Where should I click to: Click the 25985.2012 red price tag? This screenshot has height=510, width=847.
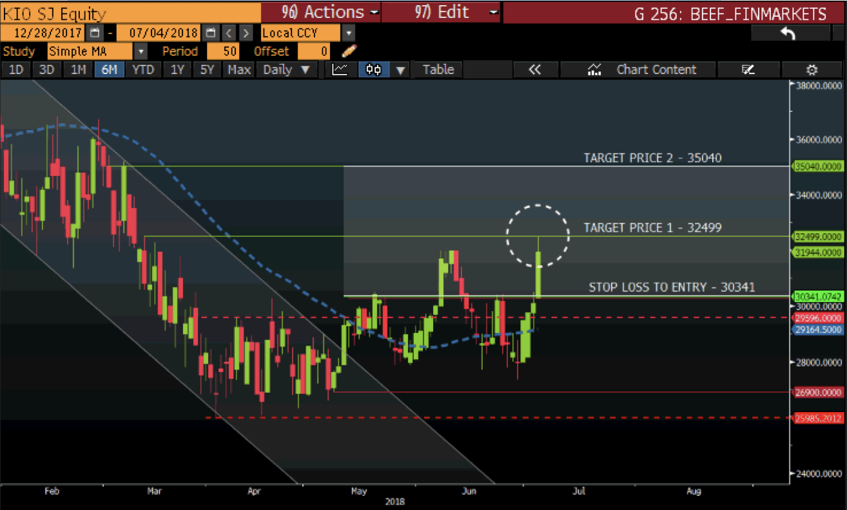pos(819,418)
